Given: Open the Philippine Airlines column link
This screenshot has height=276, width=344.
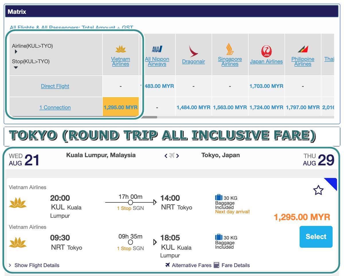Looking at the screenshot, I should click(x=303, y=61).
